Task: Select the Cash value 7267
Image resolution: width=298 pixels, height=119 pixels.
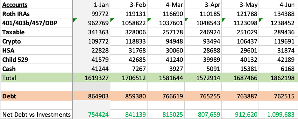Action: click(x=129, y=68)
